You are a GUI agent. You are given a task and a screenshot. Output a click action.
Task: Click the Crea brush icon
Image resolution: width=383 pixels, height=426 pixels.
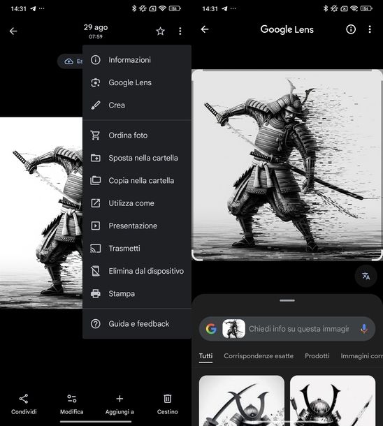point(96,105)
